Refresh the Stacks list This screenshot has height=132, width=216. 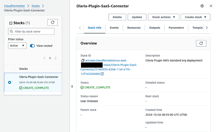(52, 22)
